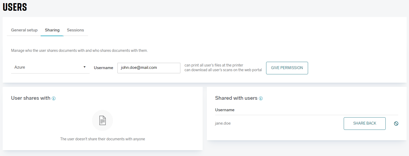Click the Username column header
Image resolution: width=409 pixels, height=156 pixels.
point(225,110)
